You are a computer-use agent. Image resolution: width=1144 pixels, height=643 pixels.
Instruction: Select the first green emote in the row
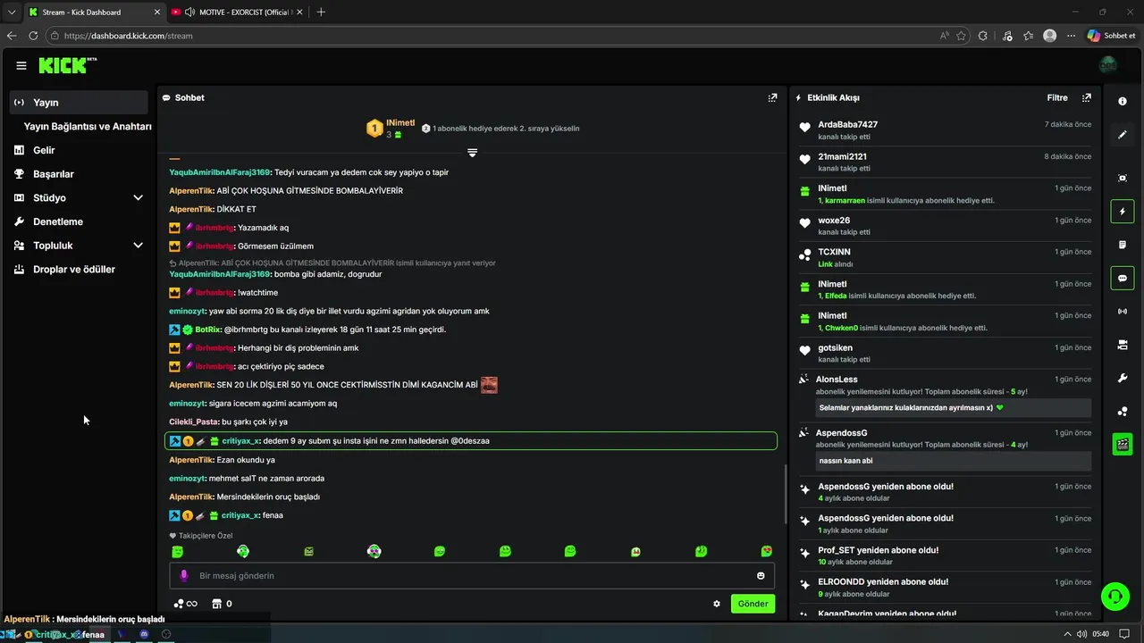(x=178, y=552)
